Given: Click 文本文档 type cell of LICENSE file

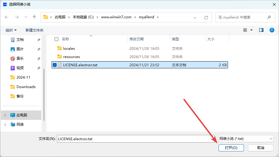Looking at the screenshot, I should (x=179, y=65).
